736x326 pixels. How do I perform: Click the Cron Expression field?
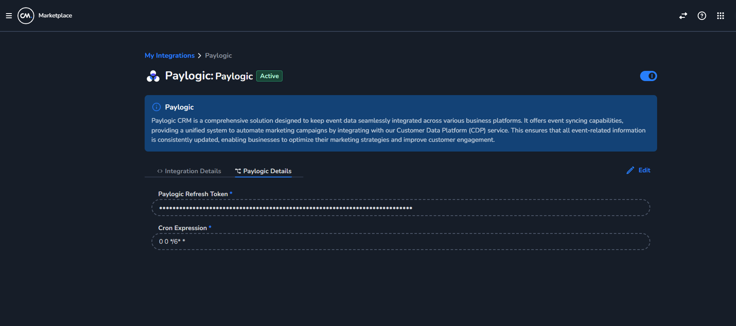pos(400,242)
